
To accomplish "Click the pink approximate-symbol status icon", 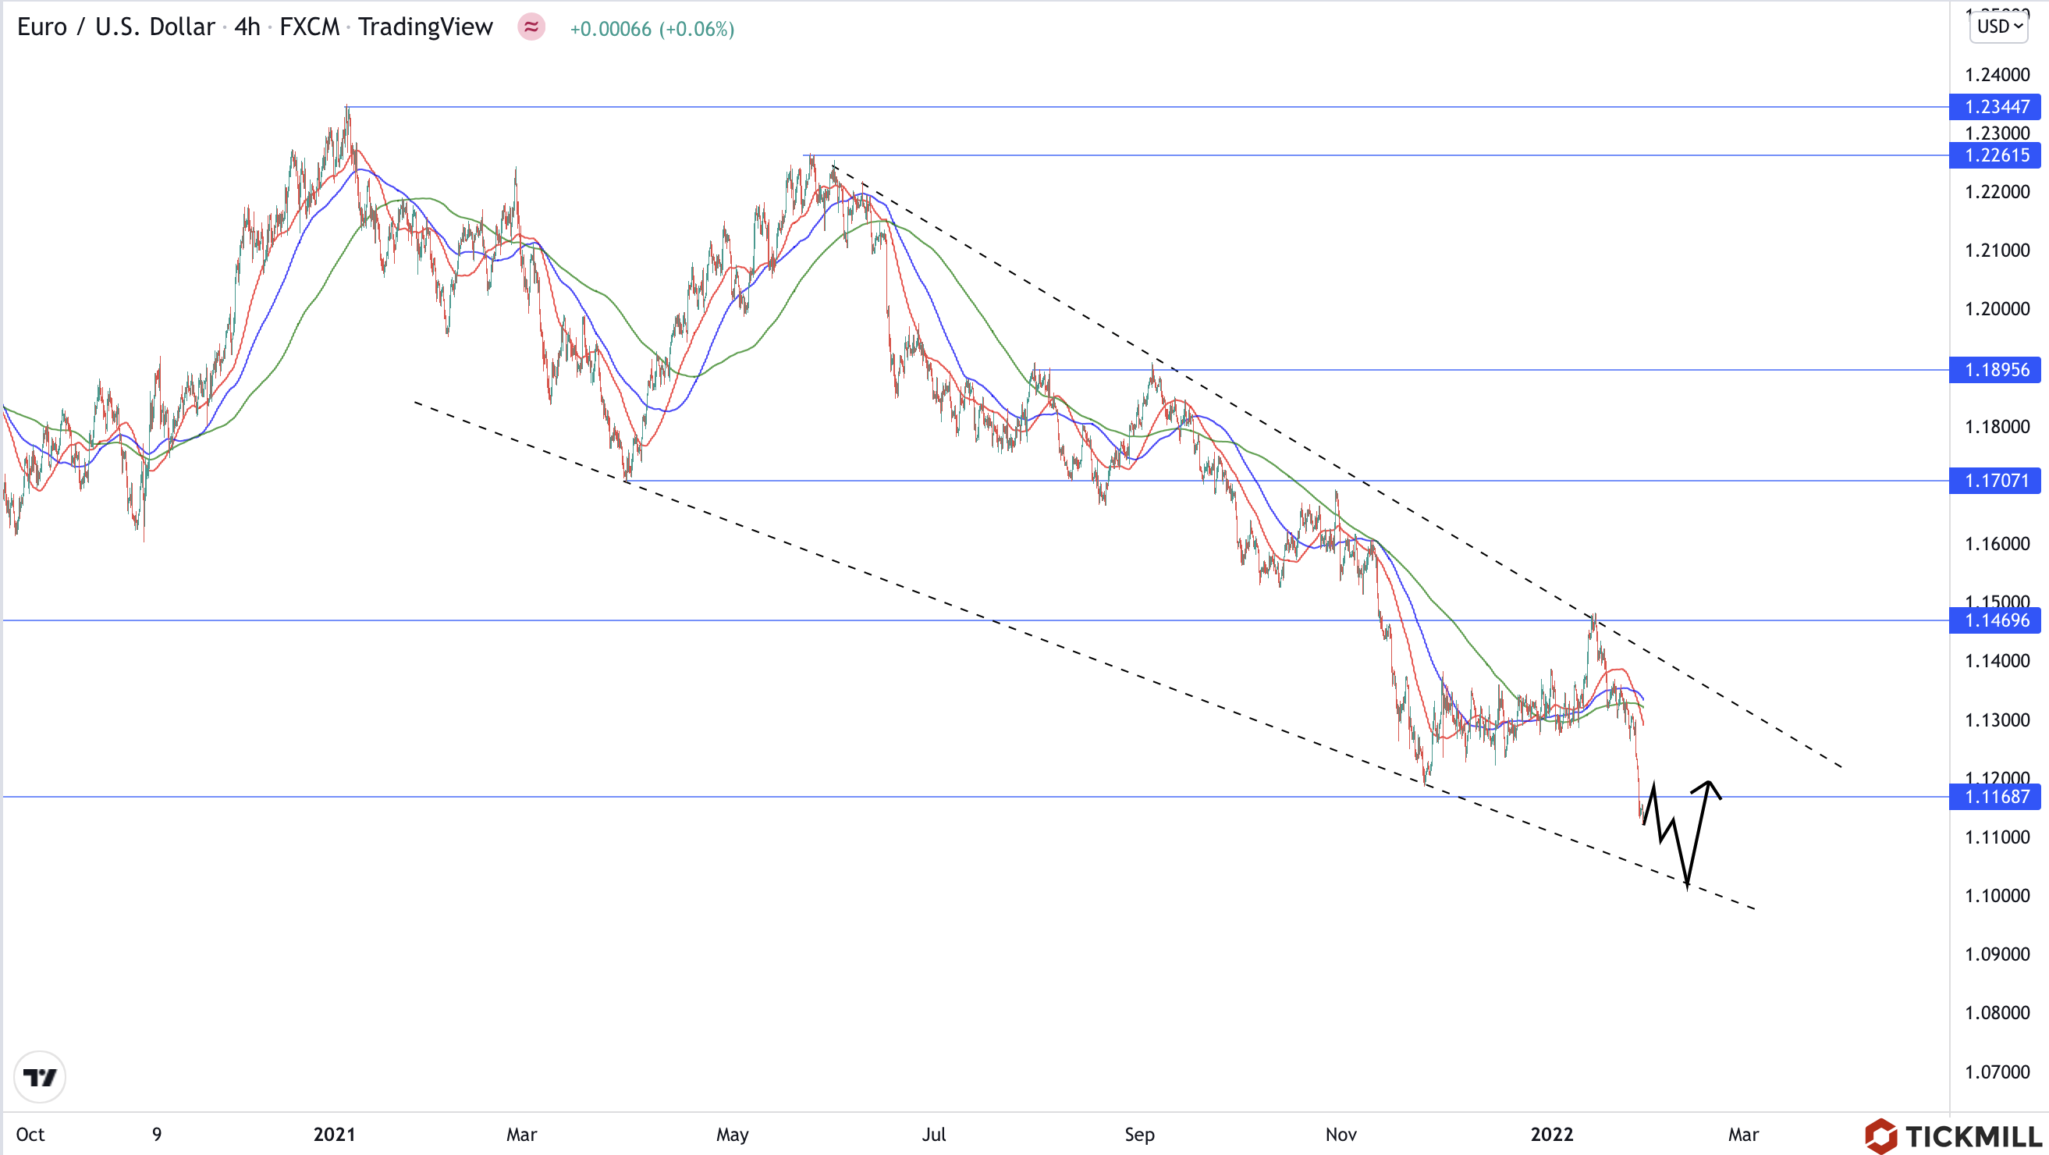I will [x=531, y=28].
